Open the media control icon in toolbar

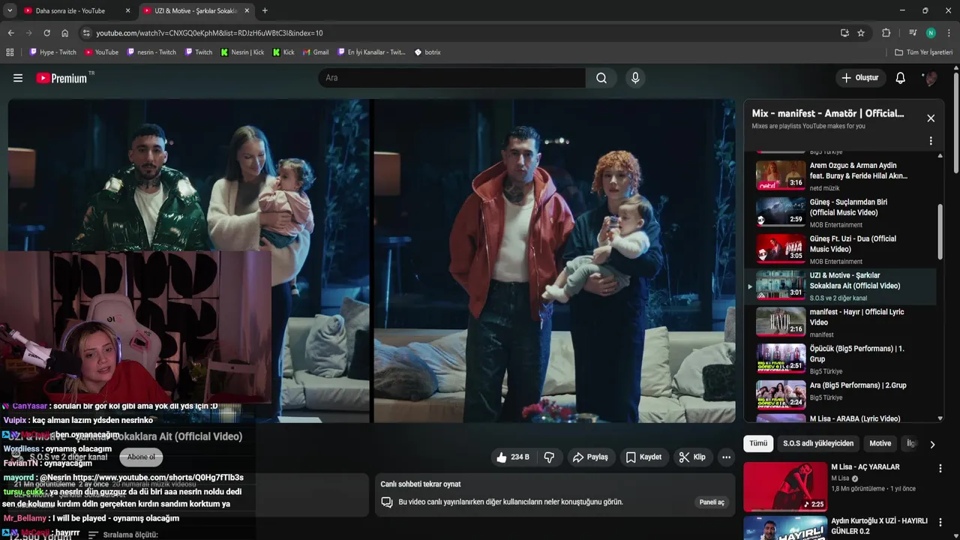coord(912,33)
